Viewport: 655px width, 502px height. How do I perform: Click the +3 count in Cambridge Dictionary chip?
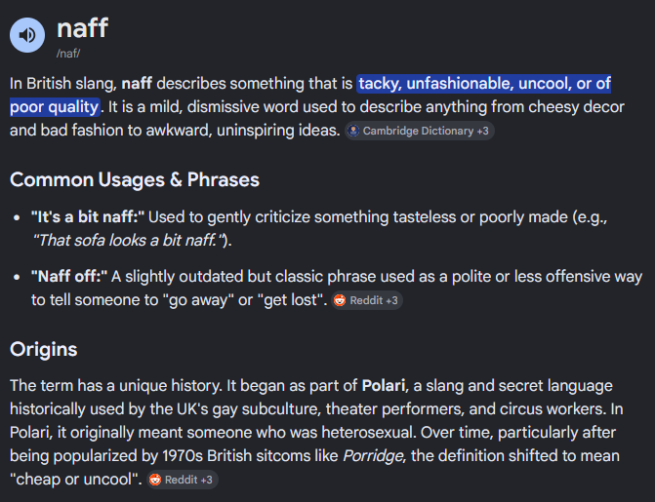click(482, 131)
